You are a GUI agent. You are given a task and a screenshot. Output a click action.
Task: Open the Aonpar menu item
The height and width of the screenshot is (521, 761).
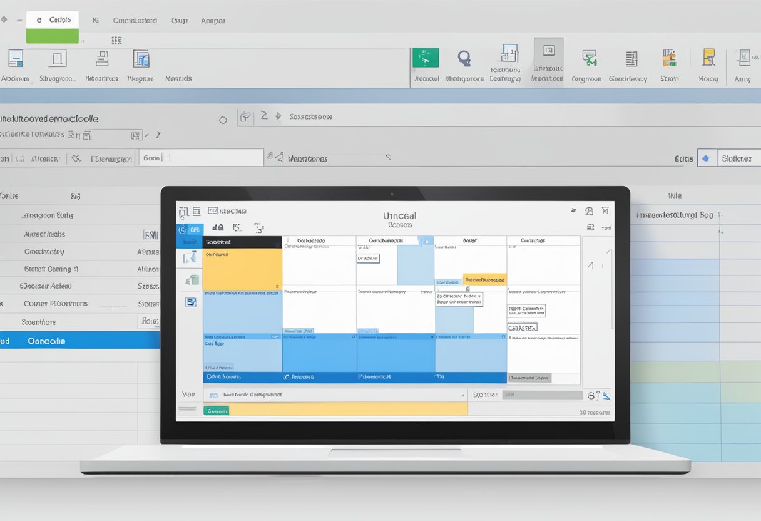click(x=213, y=20)
